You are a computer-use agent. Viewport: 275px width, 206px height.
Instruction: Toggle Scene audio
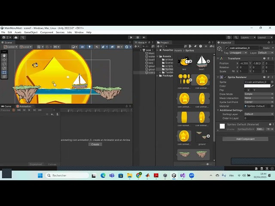[x=97, y=47]
